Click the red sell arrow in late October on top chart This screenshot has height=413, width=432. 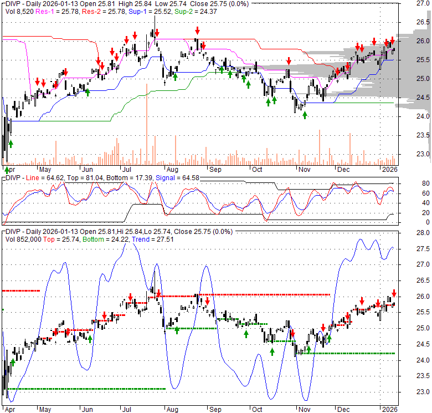[288, 61]
